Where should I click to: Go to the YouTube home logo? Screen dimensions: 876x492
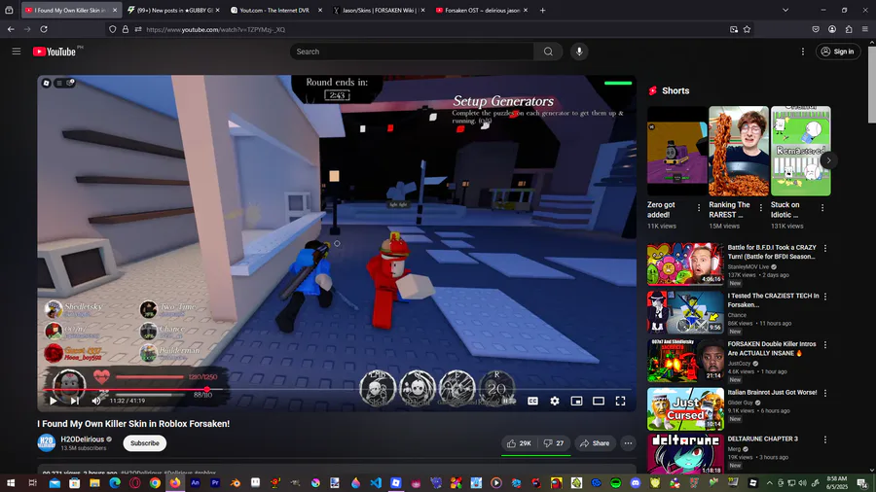(55, 52)
